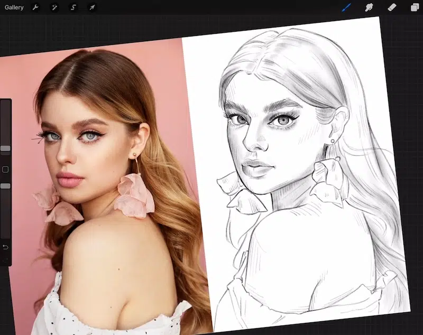This screenshot has width=423, height=335.
Task: Activate the Transform arrow tool
Action: [92, 7]
